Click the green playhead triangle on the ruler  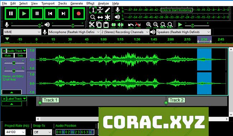click(x=7, y=39)
